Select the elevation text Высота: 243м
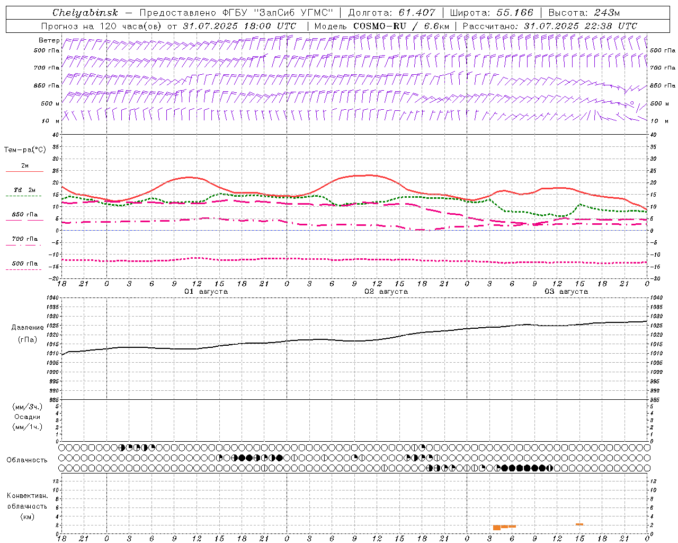The height and width of the screenshot is (543, 678). 584,13
